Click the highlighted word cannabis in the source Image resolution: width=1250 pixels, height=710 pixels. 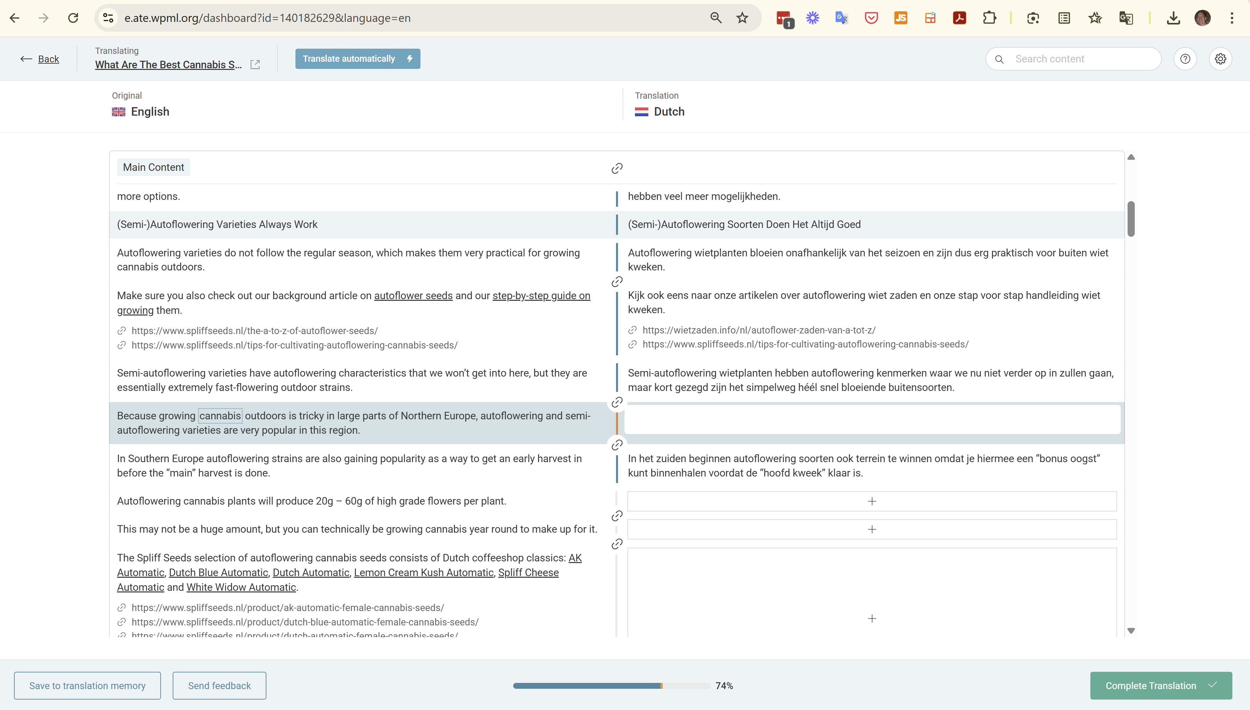point(220,415)
